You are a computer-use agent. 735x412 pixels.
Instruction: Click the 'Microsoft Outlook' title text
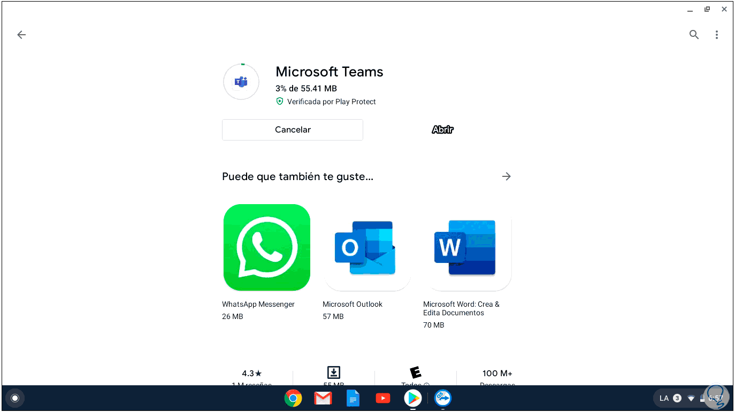click(x=353, y=304)
